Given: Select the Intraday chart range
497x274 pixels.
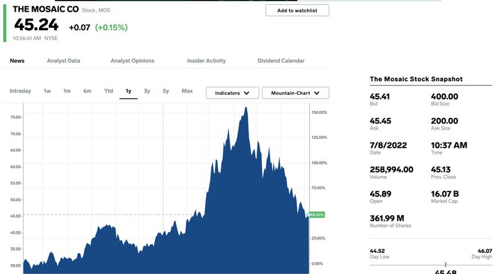Looking at the screenshot, I should click(x=21, y=91).
